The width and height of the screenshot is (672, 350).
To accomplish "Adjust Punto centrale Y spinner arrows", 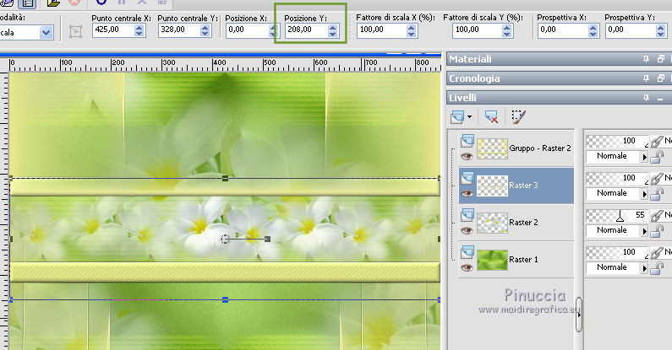I will (205, 30).
